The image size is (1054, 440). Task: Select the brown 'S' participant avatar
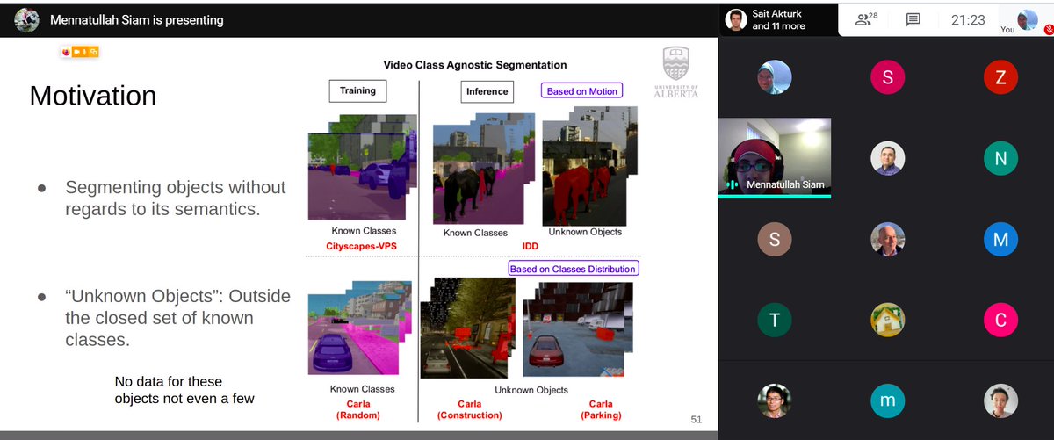[774, 239]
